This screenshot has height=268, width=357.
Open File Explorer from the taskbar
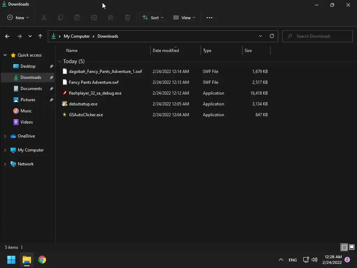[26, 260]
